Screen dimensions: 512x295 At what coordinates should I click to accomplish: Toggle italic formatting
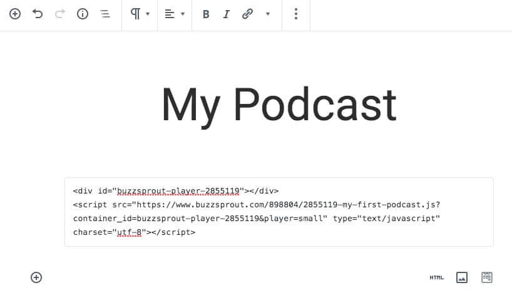click(227, 14)
